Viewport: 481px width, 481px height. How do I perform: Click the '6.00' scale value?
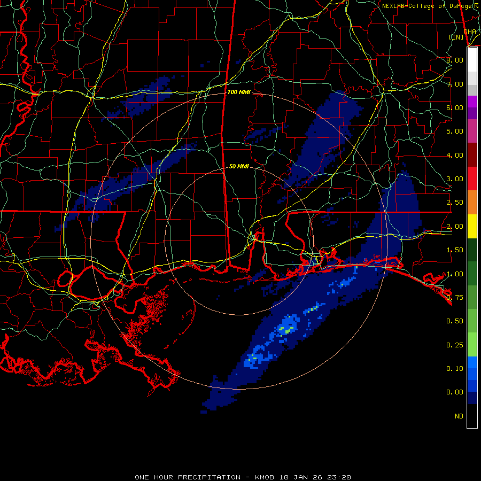pos(455,107)
